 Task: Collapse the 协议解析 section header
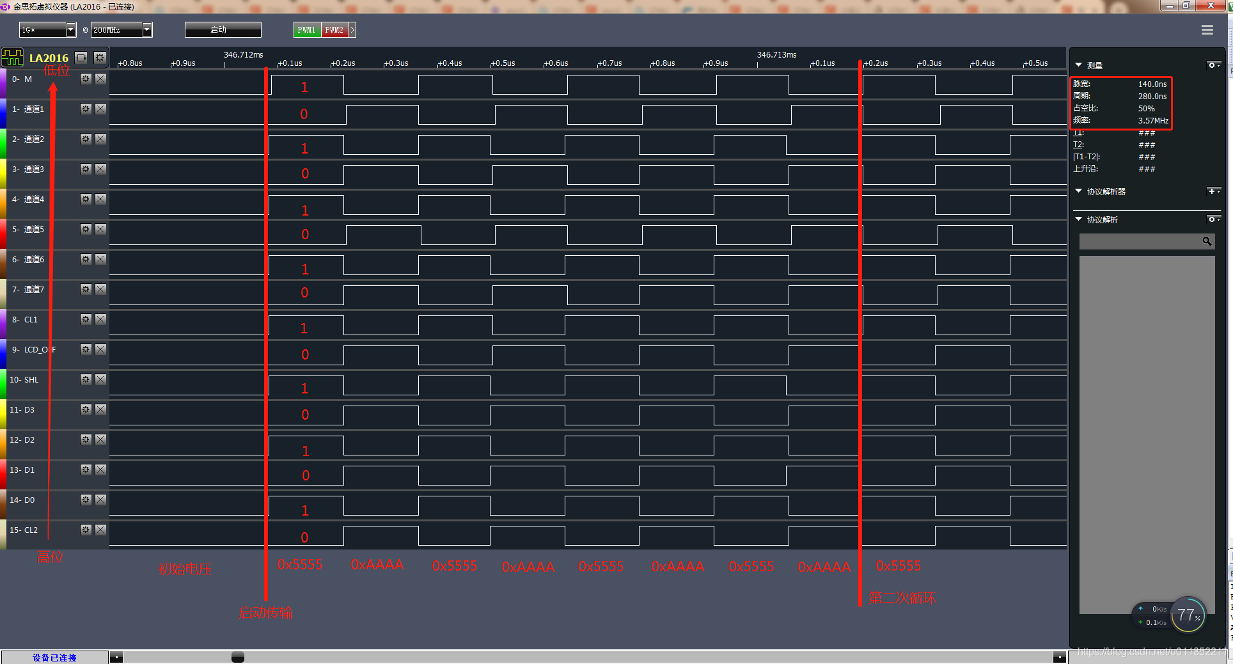tap(1079, 219)
